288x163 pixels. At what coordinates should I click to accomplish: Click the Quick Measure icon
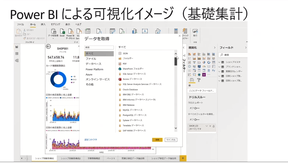click(x=185, y=31)
